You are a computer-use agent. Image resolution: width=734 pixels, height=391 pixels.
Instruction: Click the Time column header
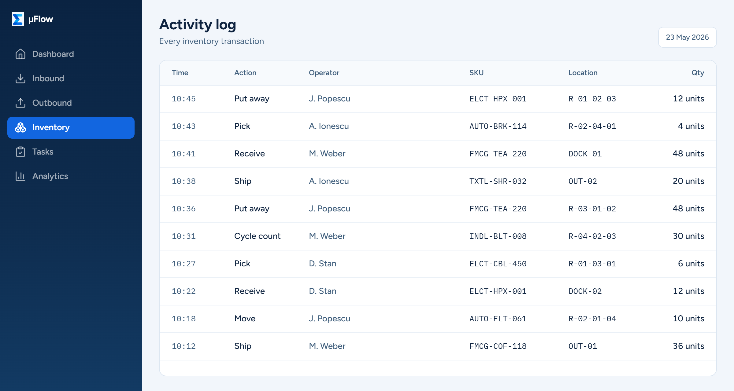click(x=180, y=73)
